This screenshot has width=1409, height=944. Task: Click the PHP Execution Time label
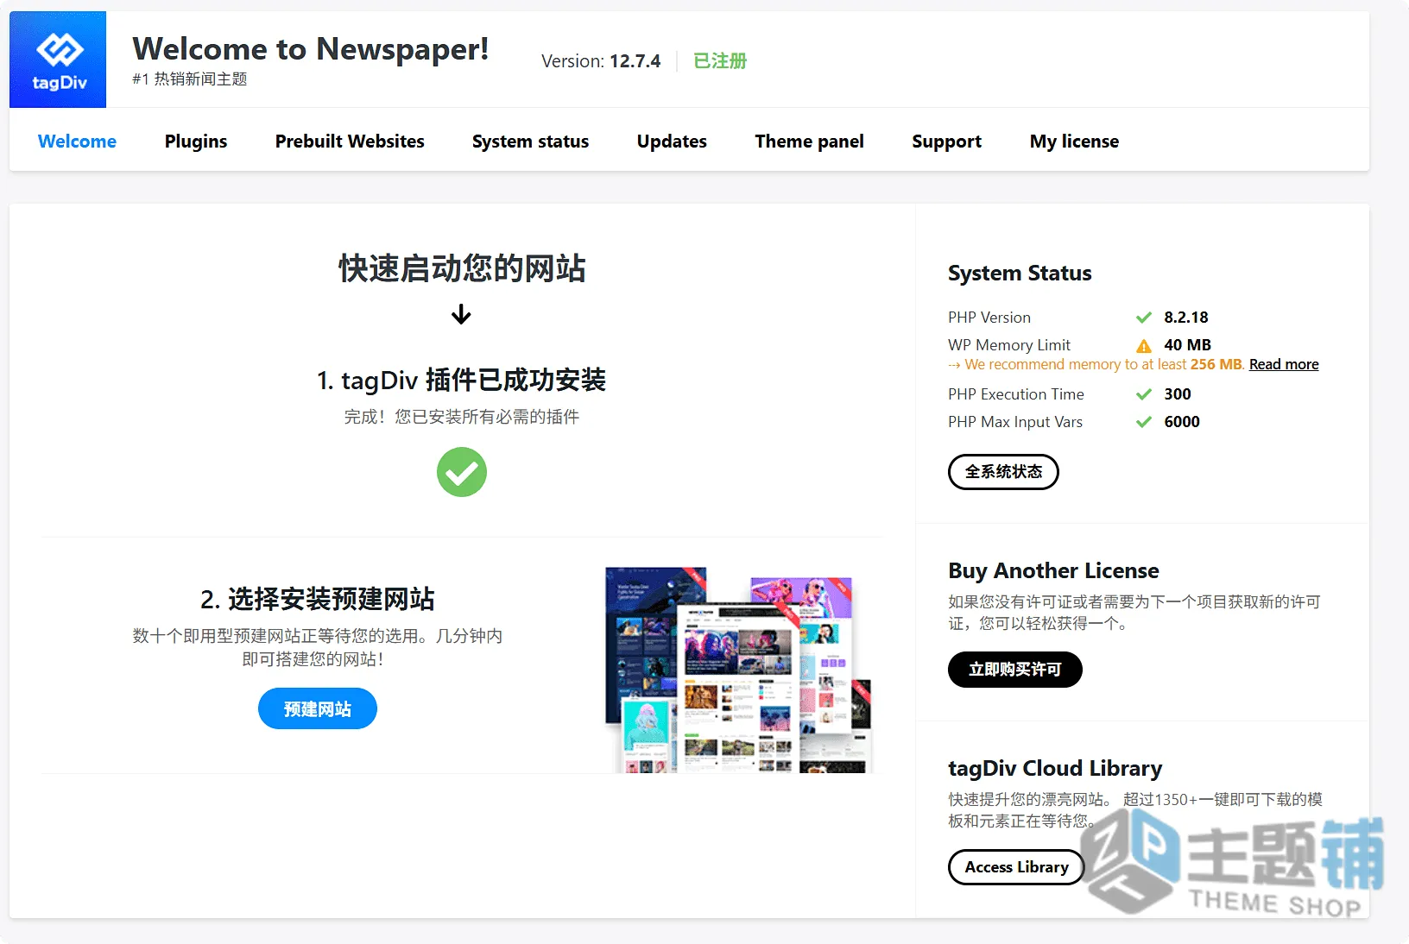point(1016,394)
